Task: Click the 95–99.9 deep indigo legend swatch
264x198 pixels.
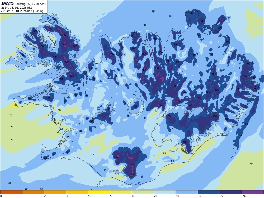Action: tap(231, 192)
